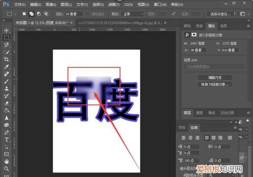253x177 pixels.
Task: Select the Path Selection arrow tool
Action: pos(6,147)
